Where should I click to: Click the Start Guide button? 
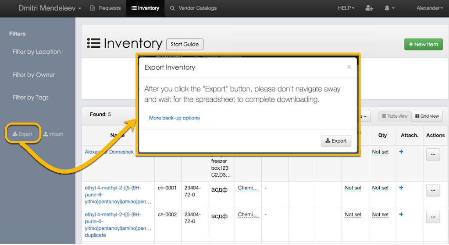click(x=185, y=44)
